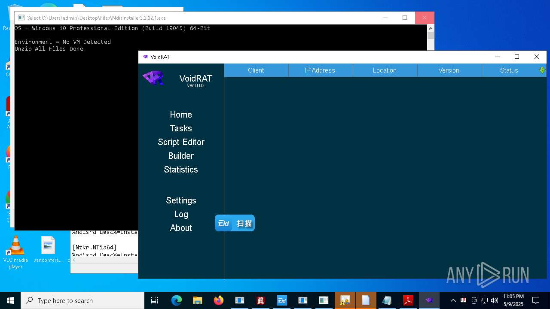This screenshot has height=309, width=550.
Task: Open Task View on taskbar
Action: tap(155, 300)
